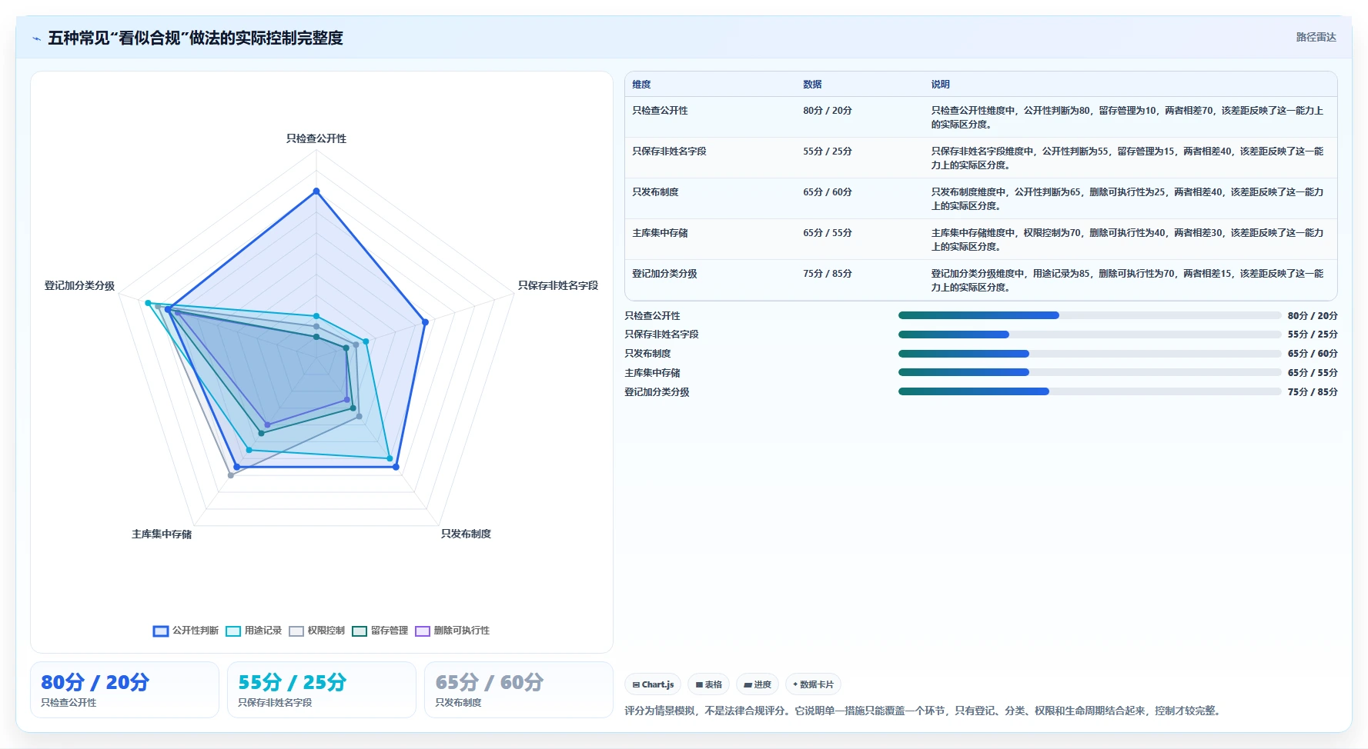Click the cyan data point on 登记加分类分级 axis
This screenshot has width=1368, height=749.
tap(149, 303)
